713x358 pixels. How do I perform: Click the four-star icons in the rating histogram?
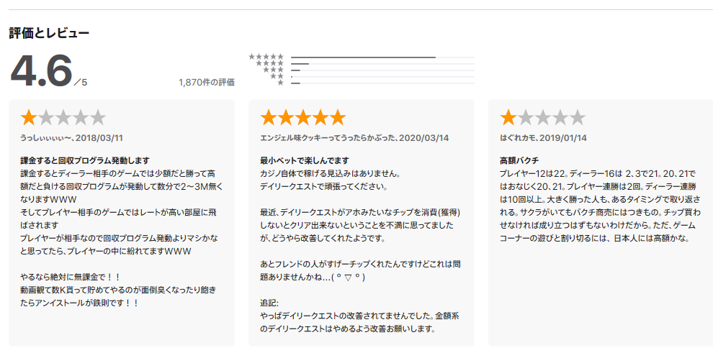click(269, 63)
